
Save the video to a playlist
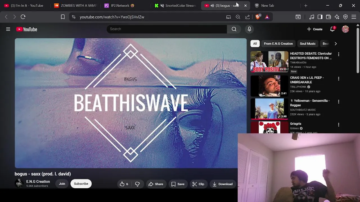click(x=178, y=184)
